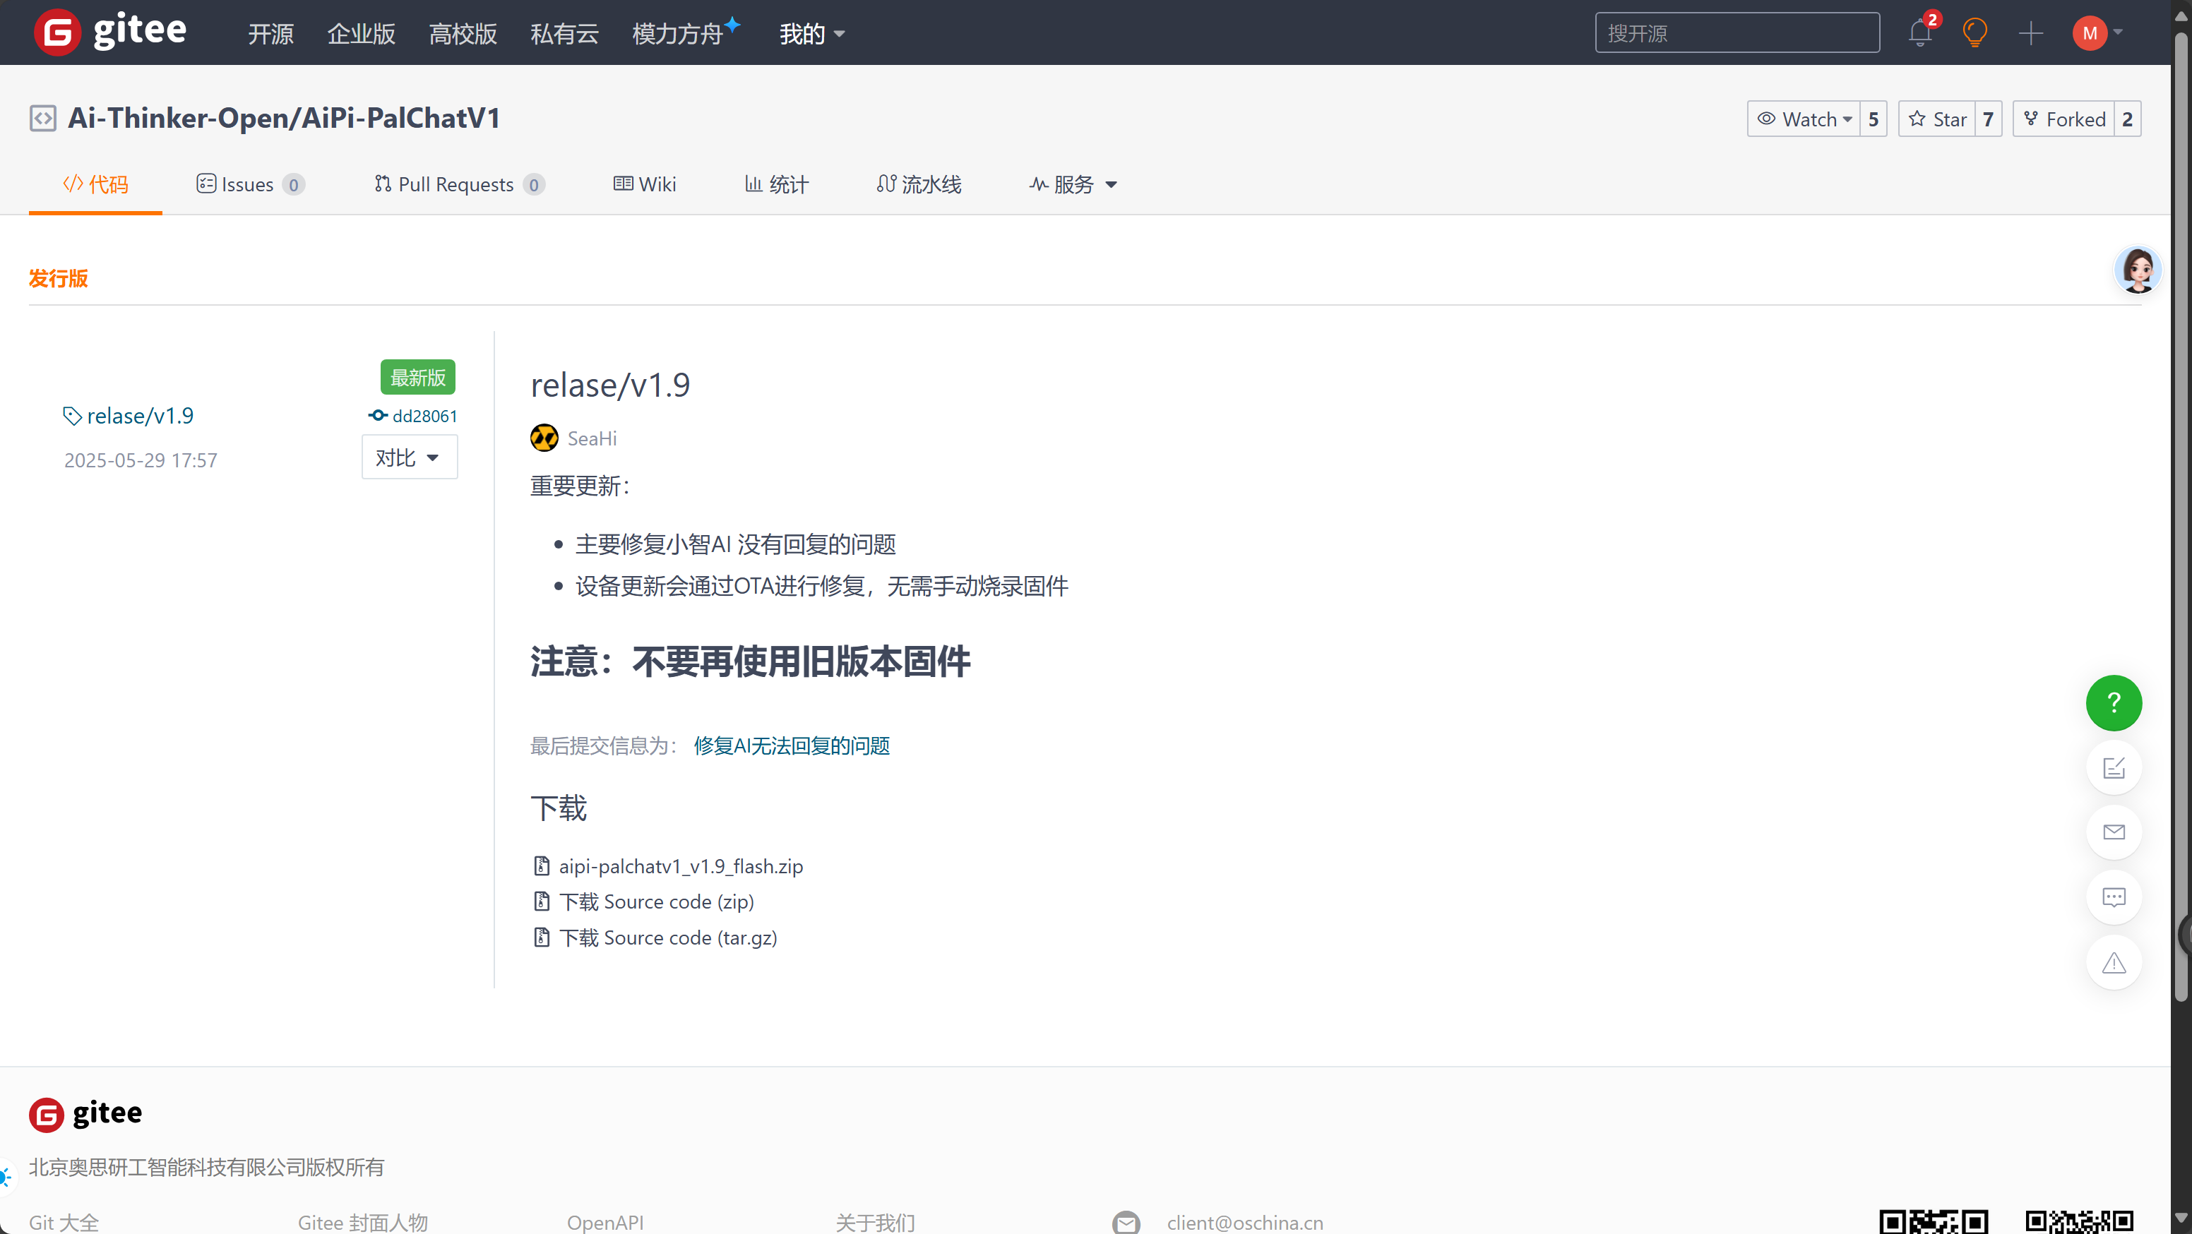Star this repository
2192x1234 pixels.
pyautogui.click(x=1937, y=119)
